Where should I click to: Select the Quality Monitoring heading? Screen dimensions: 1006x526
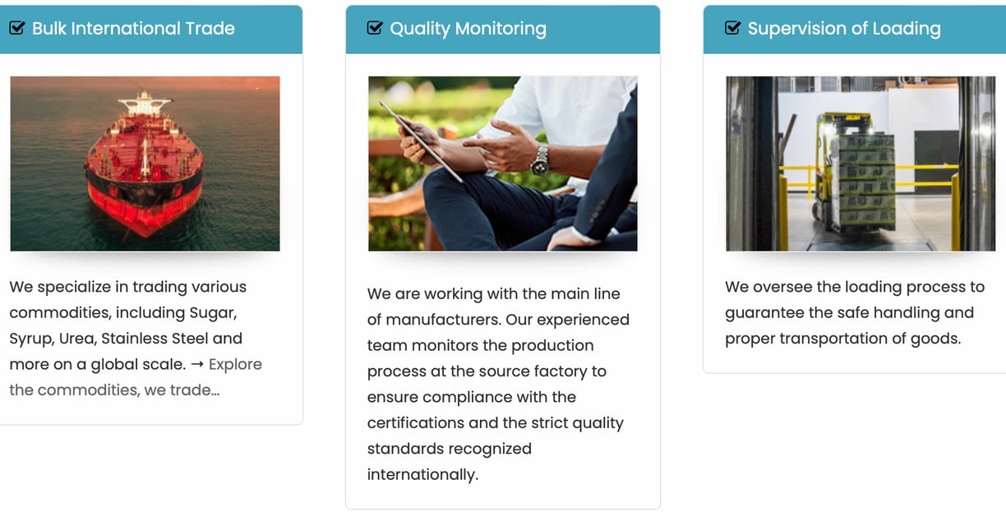(x=468, y=29)
